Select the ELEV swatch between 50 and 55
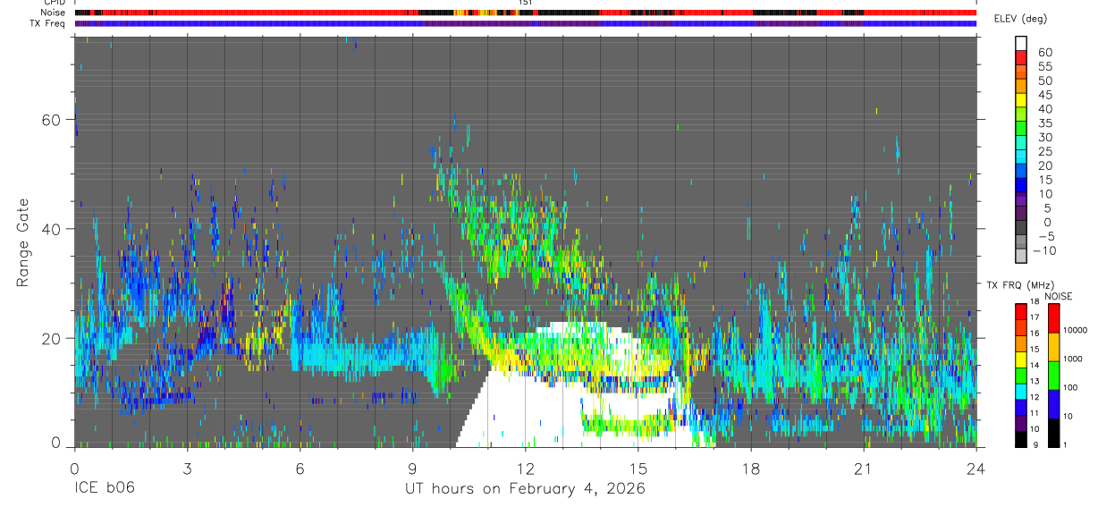 [x=1022, y=72]
